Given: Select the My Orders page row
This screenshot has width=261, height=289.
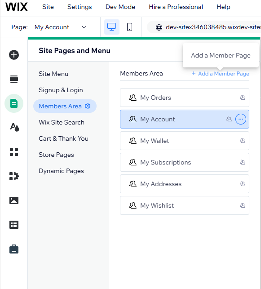Looking at the screenshot, I should 185,98.
